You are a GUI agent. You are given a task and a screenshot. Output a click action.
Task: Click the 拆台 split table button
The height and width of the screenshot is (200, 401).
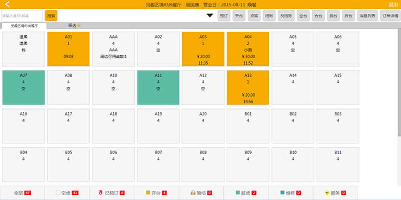(348, 15)
